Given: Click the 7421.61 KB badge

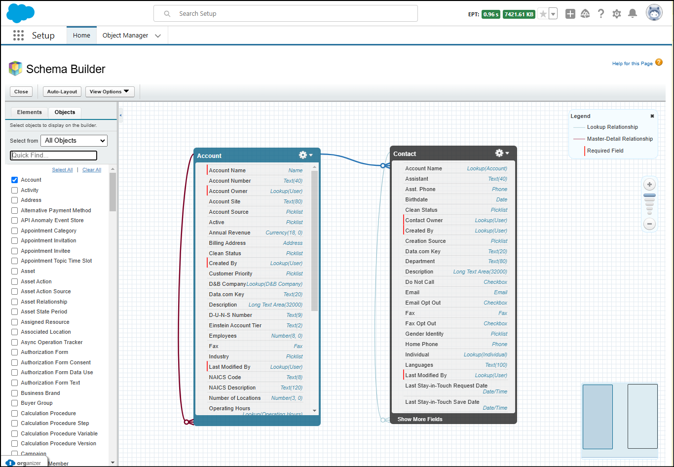Looking at the screenshot, I should 519,14.
